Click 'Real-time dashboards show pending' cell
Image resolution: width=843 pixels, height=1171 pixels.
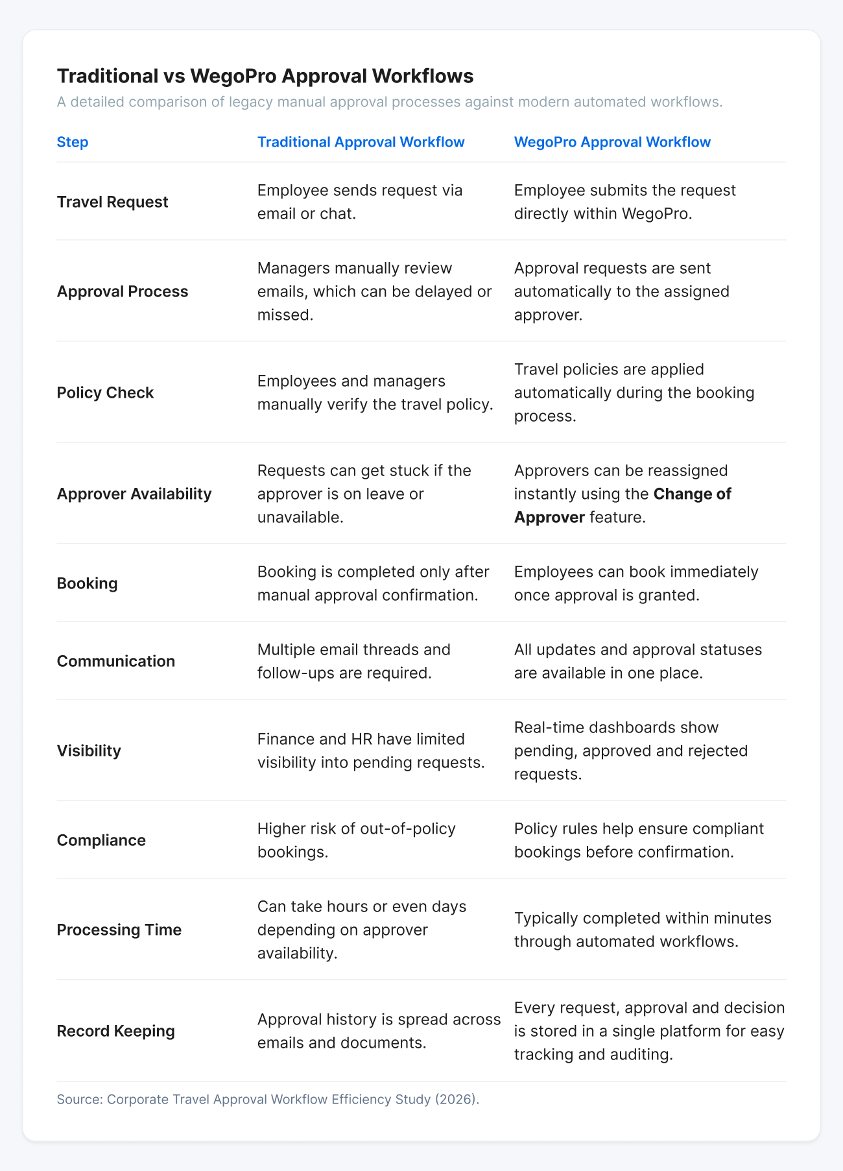click(x=631, y=751)
